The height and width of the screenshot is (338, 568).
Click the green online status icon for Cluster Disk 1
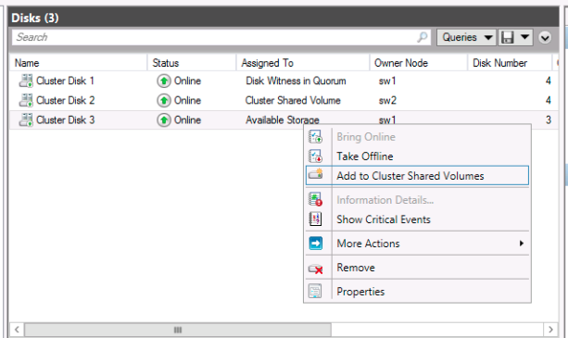click(x=164, y=81)
